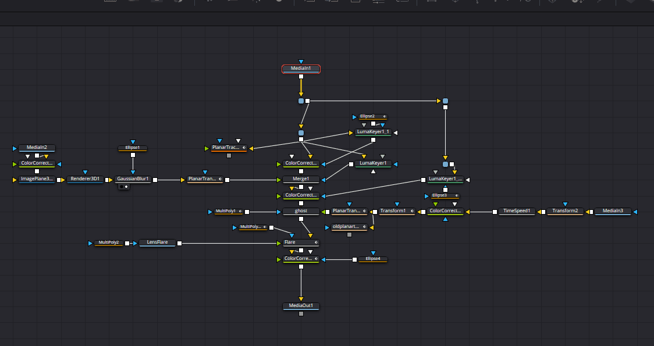Screen dimensions: 654x346
Task: Click the gray output square under oldplanart
Action: coord(350,235)
